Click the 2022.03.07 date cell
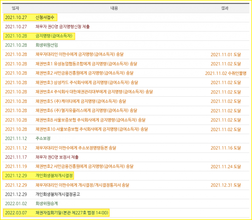This screenshot has height=220, width=252. click(x=16, y=213)
